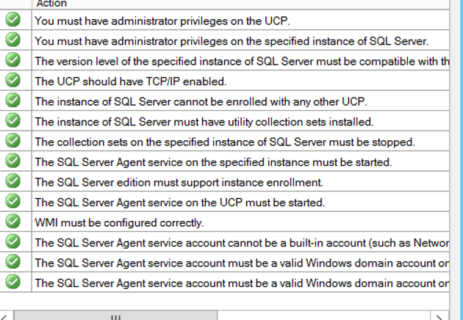Click green check beside collection sets stopped row

coord(12,141)
